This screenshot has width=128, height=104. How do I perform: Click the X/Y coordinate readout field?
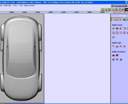pyautogui.click(x=119, y=12)
